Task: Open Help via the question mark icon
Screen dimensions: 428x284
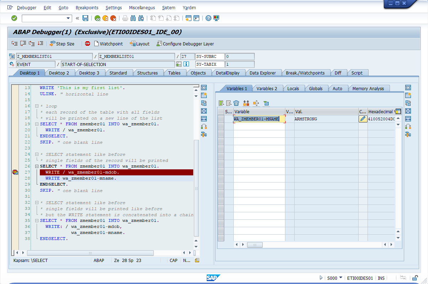Action: (x=208, y=18)
